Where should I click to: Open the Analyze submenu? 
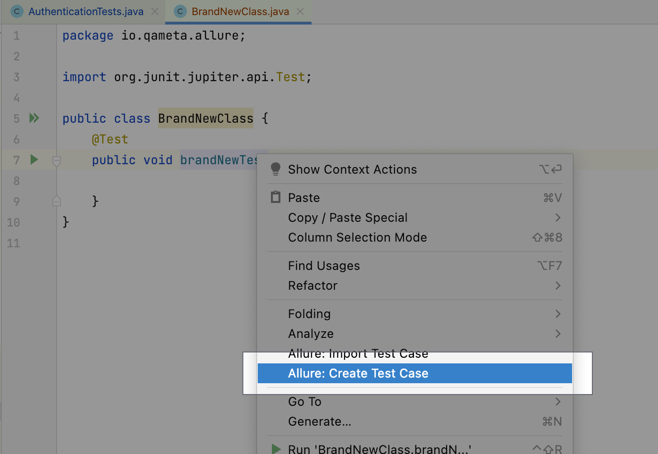point(311,333)
